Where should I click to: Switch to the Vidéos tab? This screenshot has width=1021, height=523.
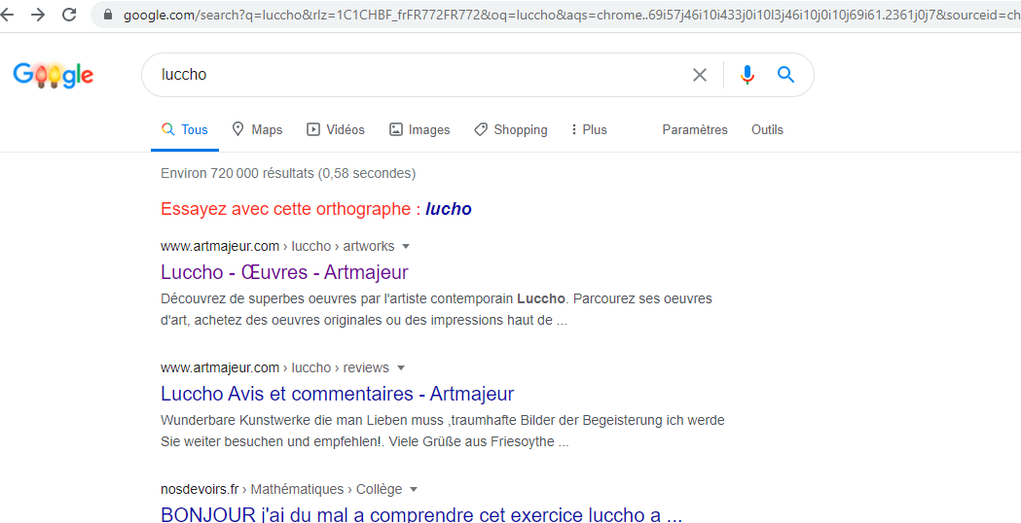tap(336, 129)
